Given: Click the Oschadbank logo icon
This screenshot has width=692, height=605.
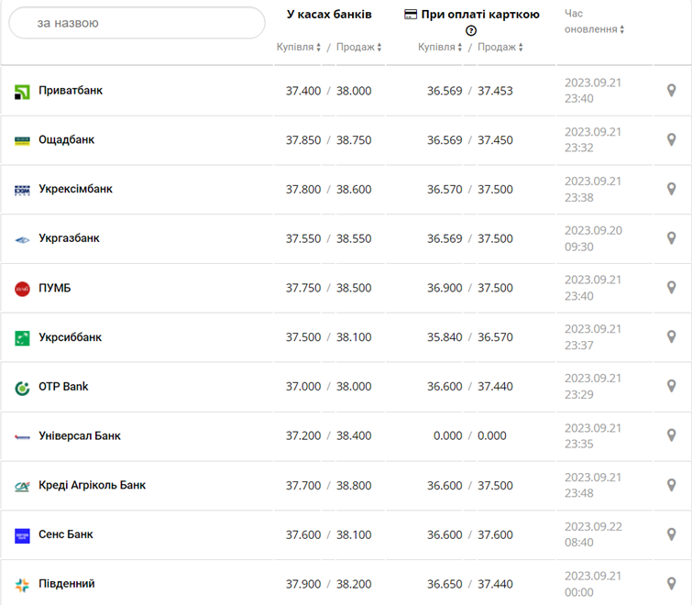Looking at the screenshot, I should pos(22,140).
